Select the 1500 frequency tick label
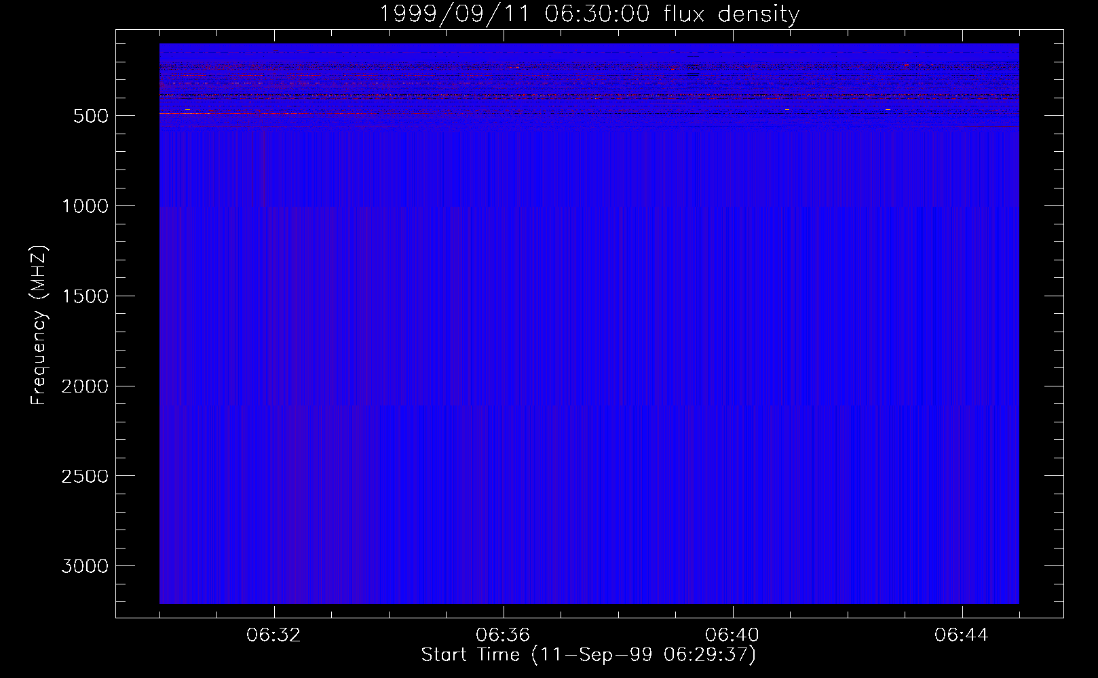Screen dimensions: 1098x678 coord(85,296)
